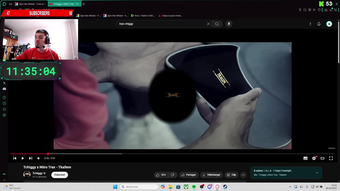Take a snapshot with the capture icon
Image resolution: width=340 pixels, height=191 pixels.
305,10
